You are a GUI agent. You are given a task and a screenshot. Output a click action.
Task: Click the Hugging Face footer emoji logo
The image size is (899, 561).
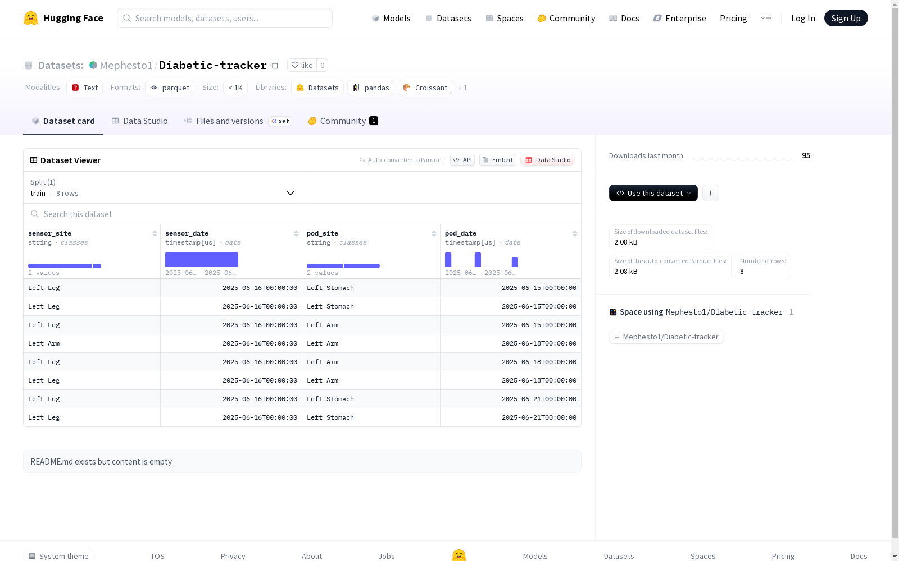(459, 555)
